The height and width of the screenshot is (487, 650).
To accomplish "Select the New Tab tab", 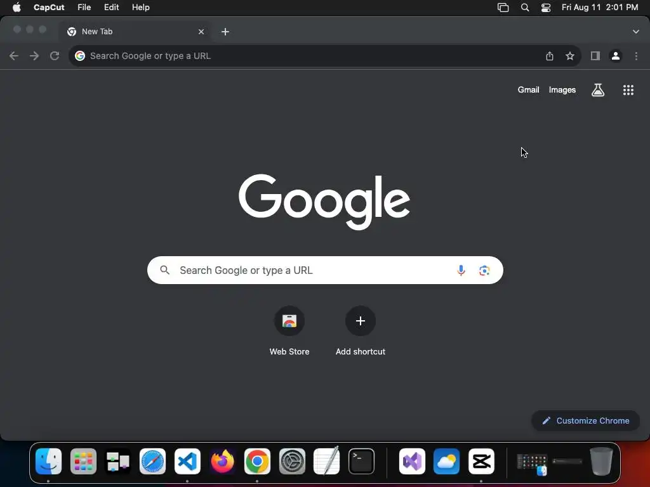I will coord(135,32).
